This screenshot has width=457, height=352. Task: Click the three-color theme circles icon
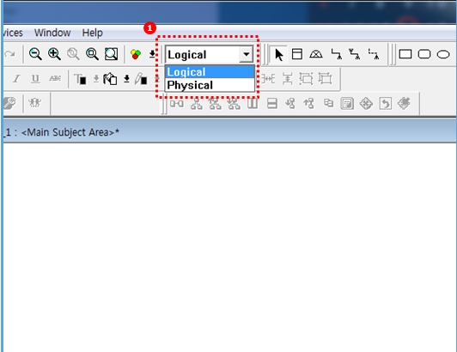136,54
